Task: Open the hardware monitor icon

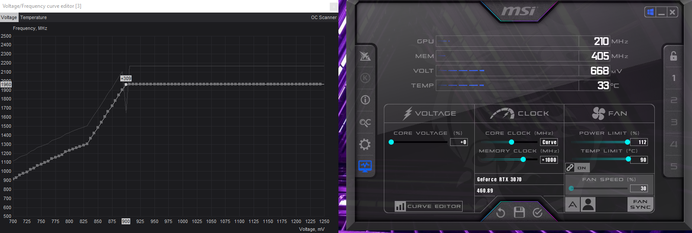Action: tap(365, 166)
